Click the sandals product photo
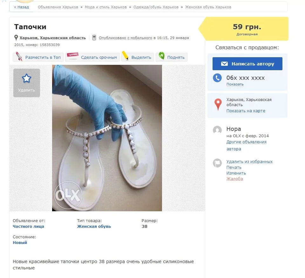This screenshot has height=278, width=305. click(107, 138)
